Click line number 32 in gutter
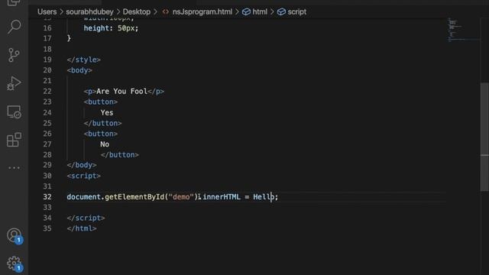Image resolution: width=489 pixels, height=275 pixels. [x=47, y=197]
